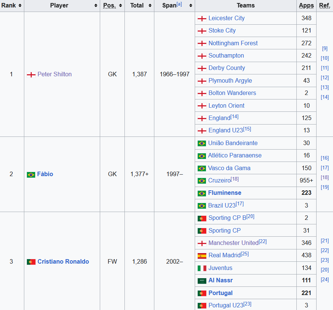Click the flag next to União Bandeirante
333x310 pixels.
pyautogui.click(x=201, y=144)
